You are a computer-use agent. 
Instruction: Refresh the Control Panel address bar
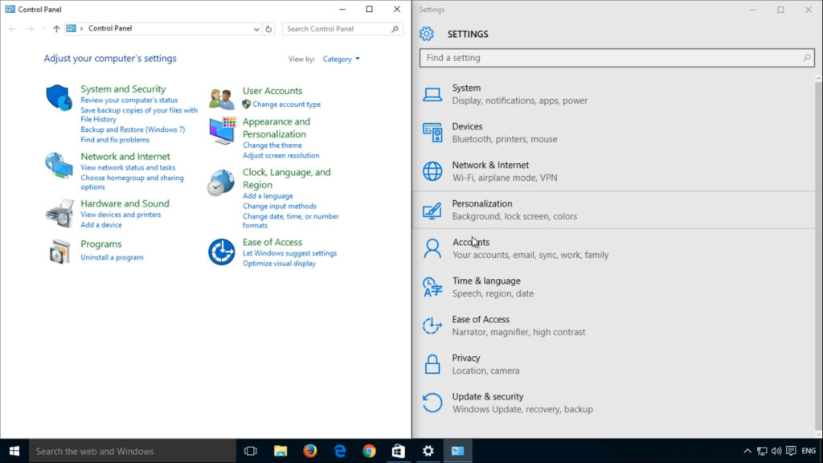click(x=268, y=29)
